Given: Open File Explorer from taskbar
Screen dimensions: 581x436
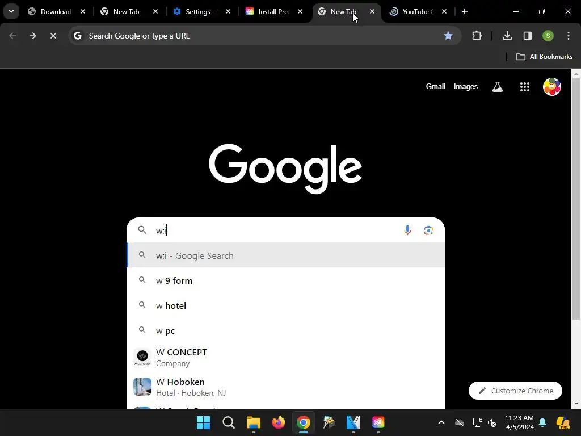Looking at the screenshot, I should 254,422.
